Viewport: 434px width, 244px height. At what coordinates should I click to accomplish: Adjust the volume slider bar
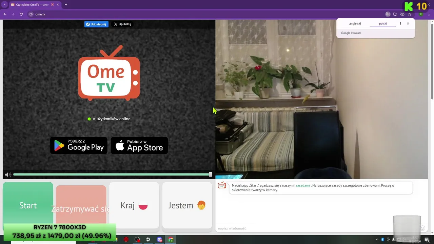click(113, 175)
